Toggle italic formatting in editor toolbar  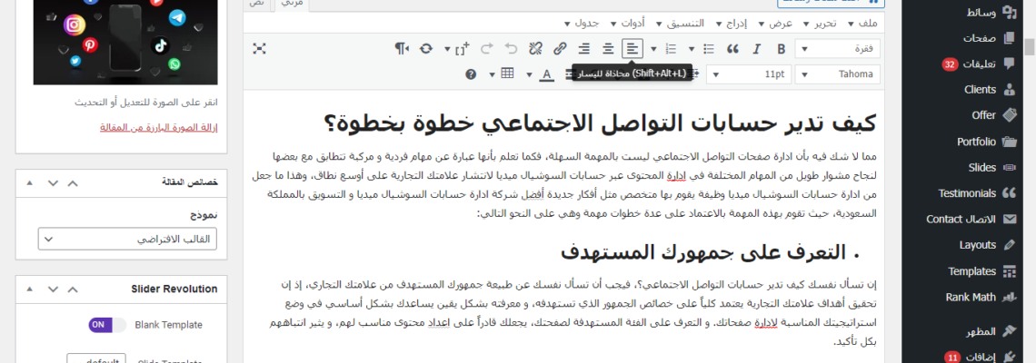click(757, 48)
